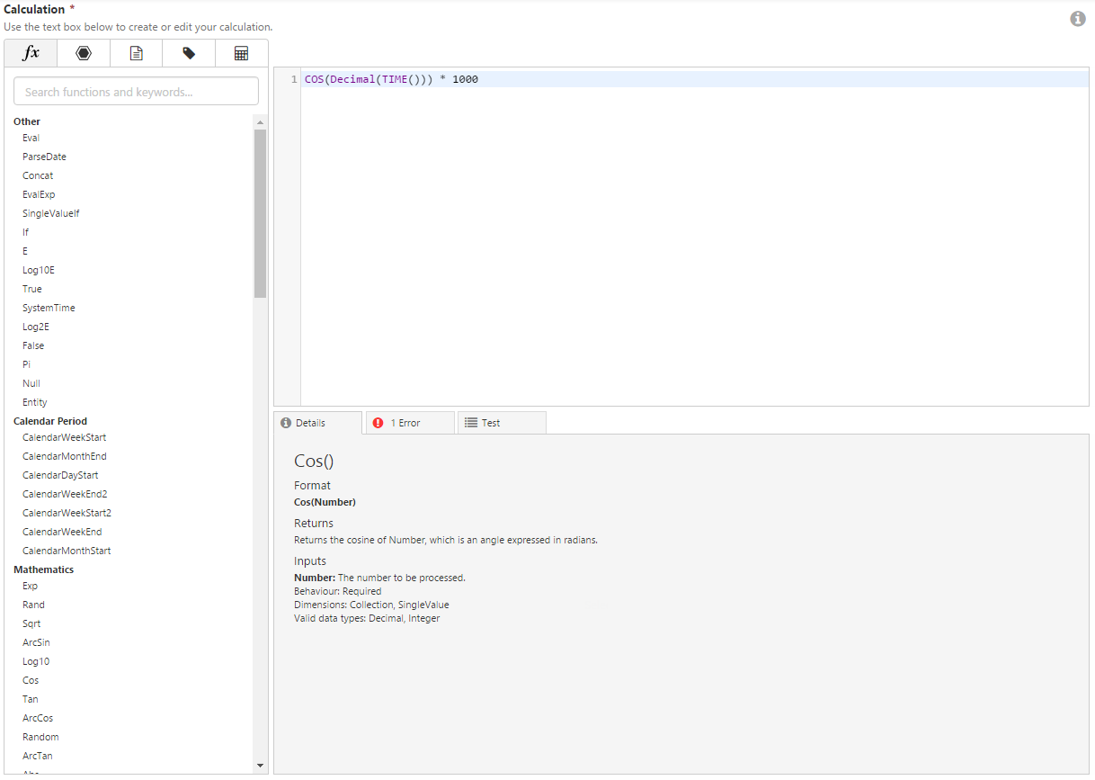
Task: Click line 1 of the calculation editor
Action: pos(692,79)
